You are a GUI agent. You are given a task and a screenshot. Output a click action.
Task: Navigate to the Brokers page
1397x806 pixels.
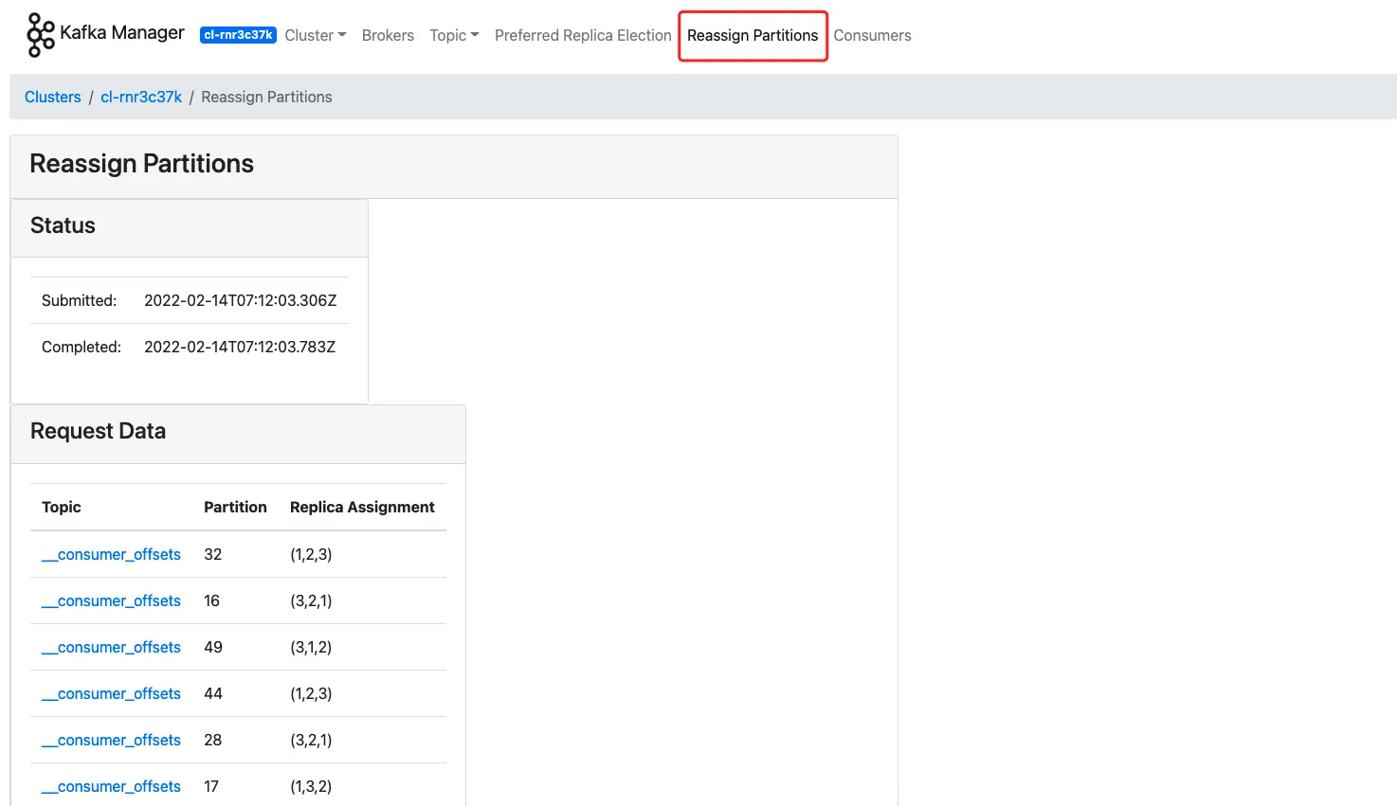click(388, 35)
